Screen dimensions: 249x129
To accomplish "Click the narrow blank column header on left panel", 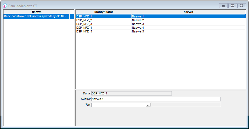I will [x=72, y=12].
